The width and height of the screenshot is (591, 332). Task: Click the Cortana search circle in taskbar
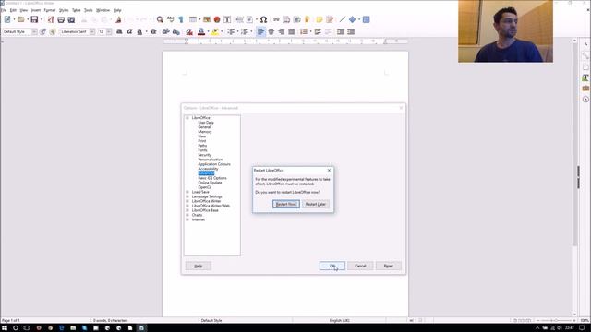pos(16,328)
